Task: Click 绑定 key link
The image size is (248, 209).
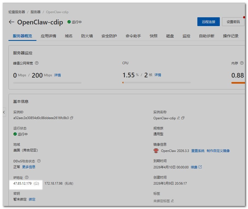Action: tap(32, 199)
